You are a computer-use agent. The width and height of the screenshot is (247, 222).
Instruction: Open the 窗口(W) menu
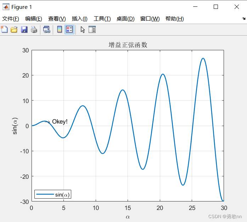(x=150, y=19)
